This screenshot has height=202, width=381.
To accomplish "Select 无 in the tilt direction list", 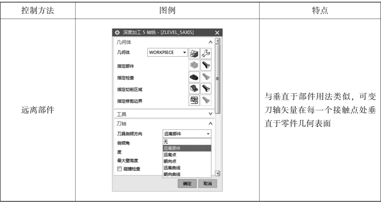I will click(187, 142).
